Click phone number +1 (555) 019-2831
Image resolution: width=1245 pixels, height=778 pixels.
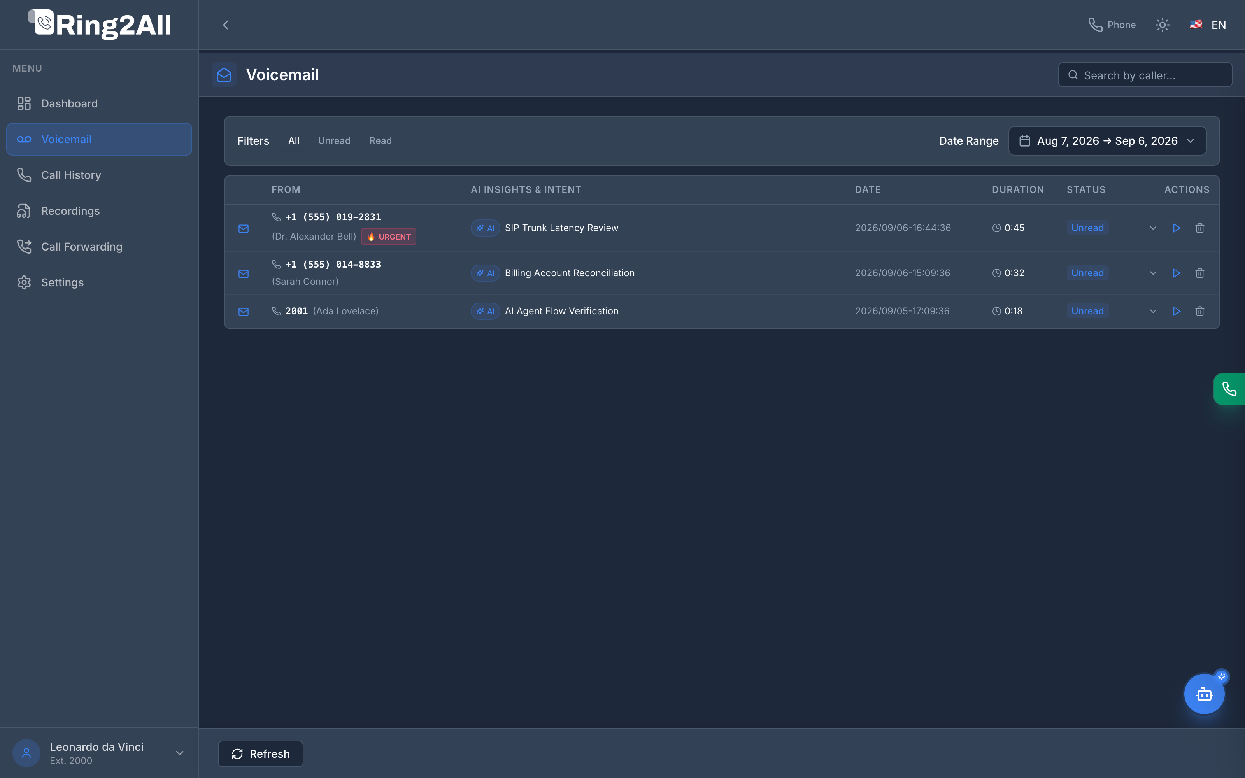click(333, 217)
